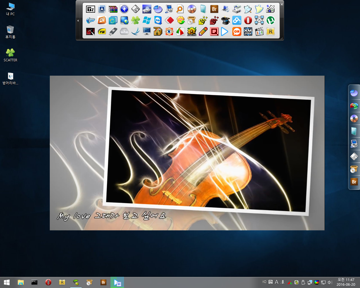Open uTorrent from the dock
Image resolution: width=360 pixels, height=288 pixels.
point(271,20)
